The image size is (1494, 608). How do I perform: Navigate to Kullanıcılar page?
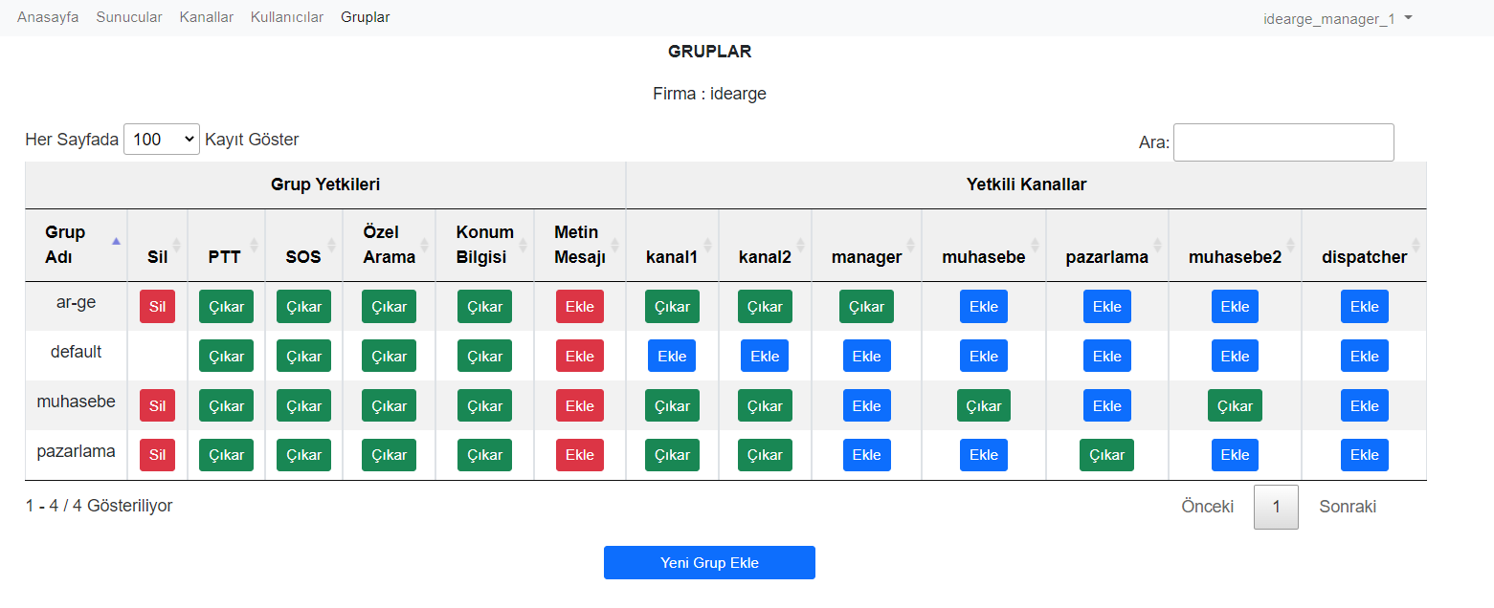287,17
